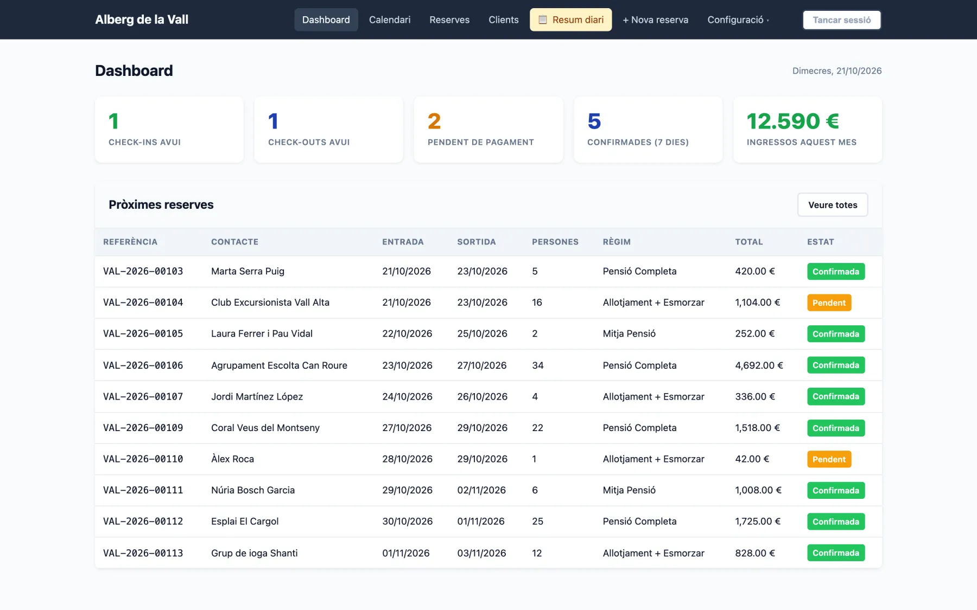Sort table by the Entrada column header

[x=403, y=242]
